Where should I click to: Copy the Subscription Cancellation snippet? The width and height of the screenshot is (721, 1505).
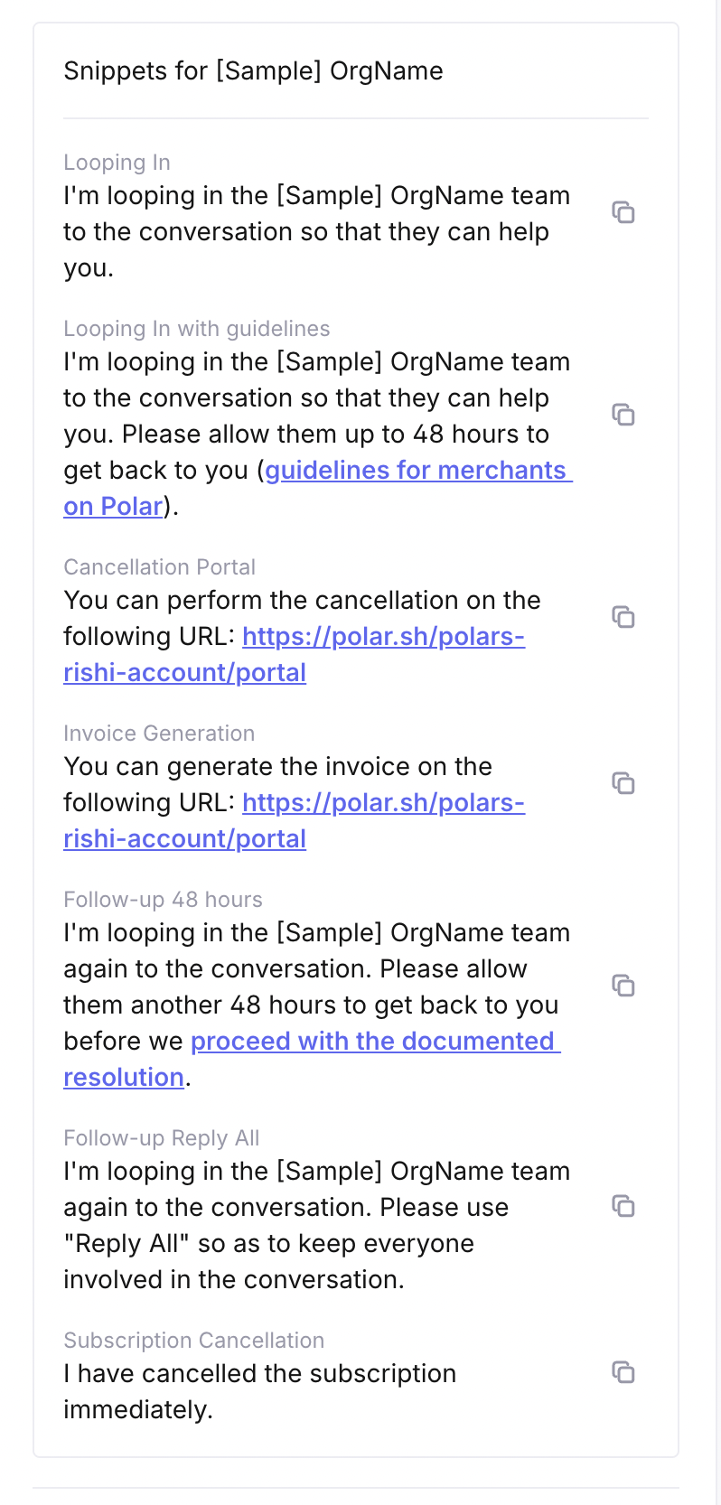tap(623, 1373)
